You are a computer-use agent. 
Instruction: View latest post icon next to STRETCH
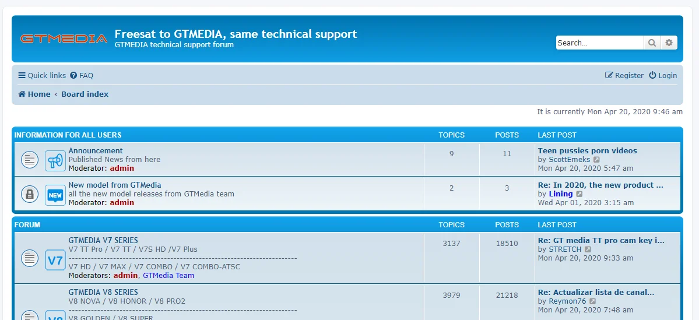tap(588, 249)
